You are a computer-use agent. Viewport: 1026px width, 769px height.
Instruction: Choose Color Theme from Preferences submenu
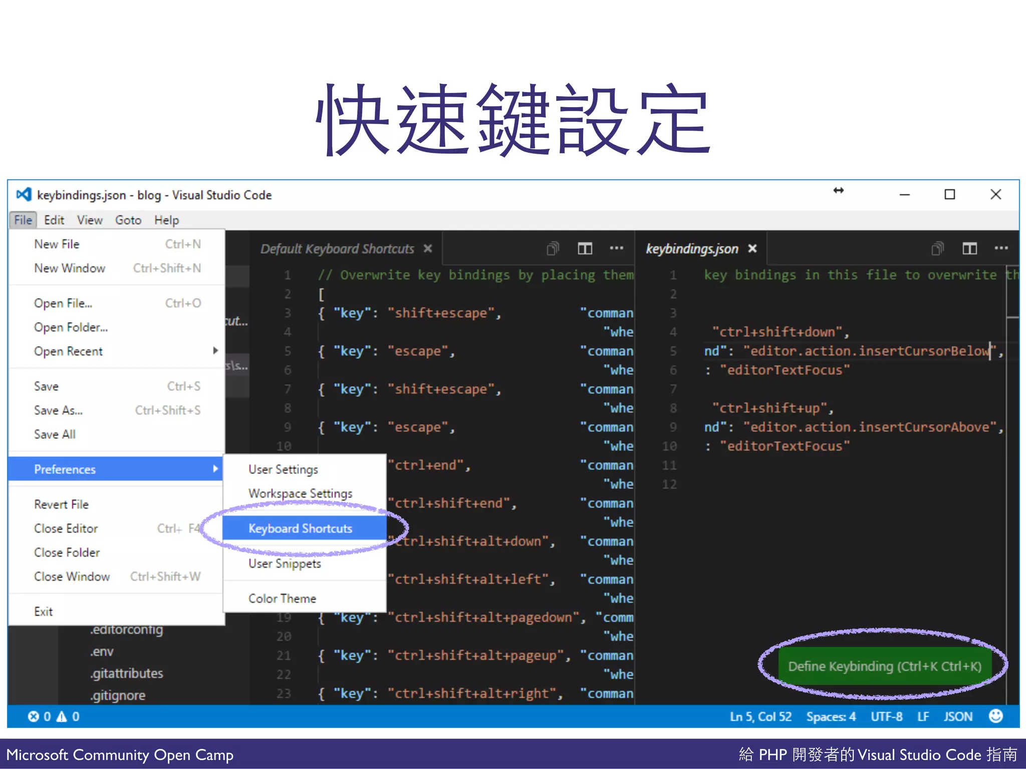coord(305,598)
